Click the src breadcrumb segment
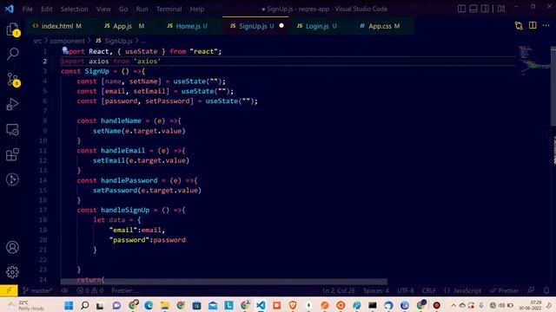This screenshot has width=556, height=312. click(x=37, y=41)
